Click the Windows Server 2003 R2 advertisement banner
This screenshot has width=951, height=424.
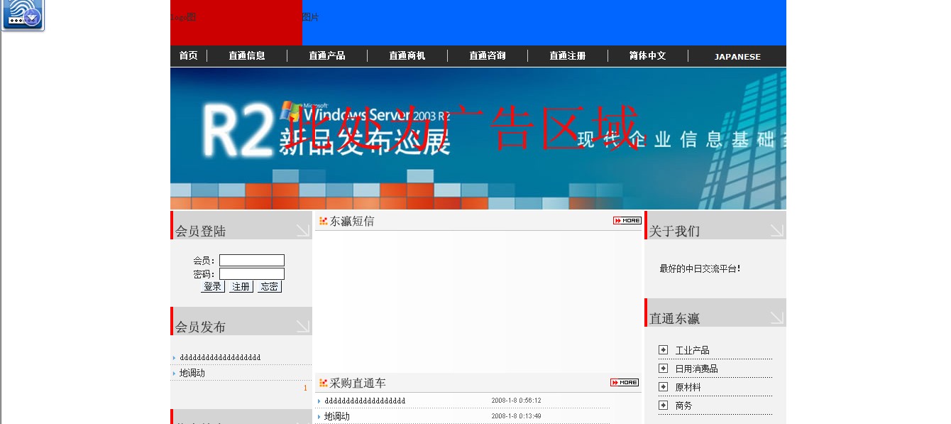(x=478, y=138)
